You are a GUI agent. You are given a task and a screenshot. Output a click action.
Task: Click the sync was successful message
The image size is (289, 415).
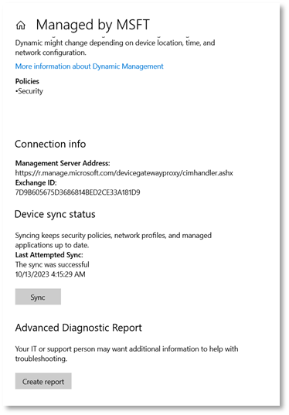point(52,264)
